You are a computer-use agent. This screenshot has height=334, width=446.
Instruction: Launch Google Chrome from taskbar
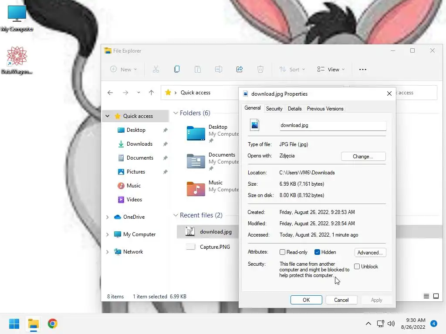point(52,324)
